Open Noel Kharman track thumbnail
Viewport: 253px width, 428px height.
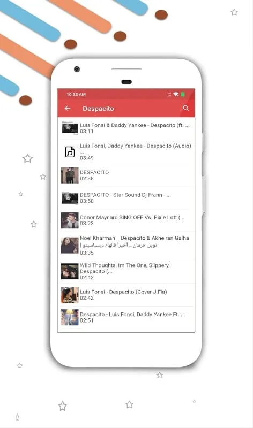[x=70, y=245]
